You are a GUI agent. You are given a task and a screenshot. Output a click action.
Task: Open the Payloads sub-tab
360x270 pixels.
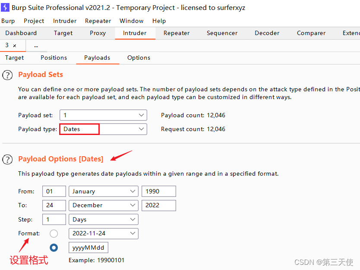[x=98, y=58]
